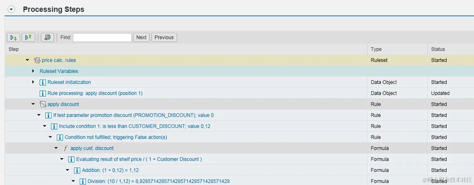Expand the Ruleset initialization node

[33, 82]
